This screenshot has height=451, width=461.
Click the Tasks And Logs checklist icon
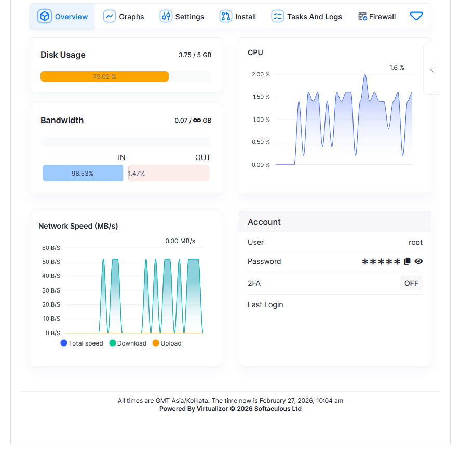tap(278, 17)
